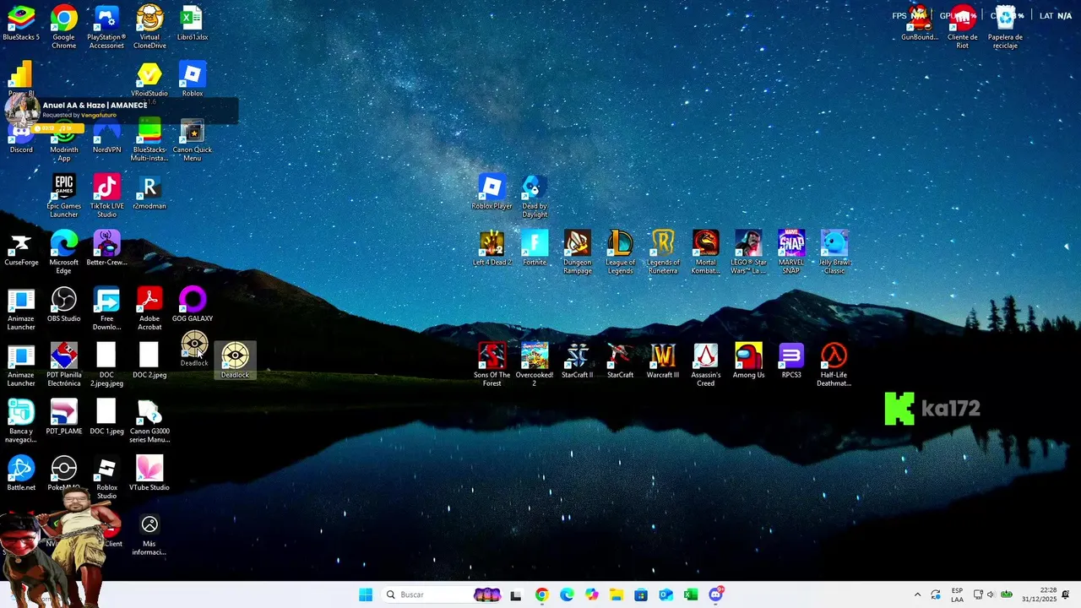This screenshot has height=608, width=1081.
Task: Launch Google Chrome from the desktop
Action: (64, 26)
